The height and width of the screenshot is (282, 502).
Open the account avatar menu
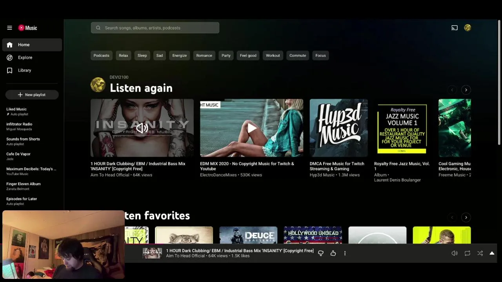click(x=467, y=28)
